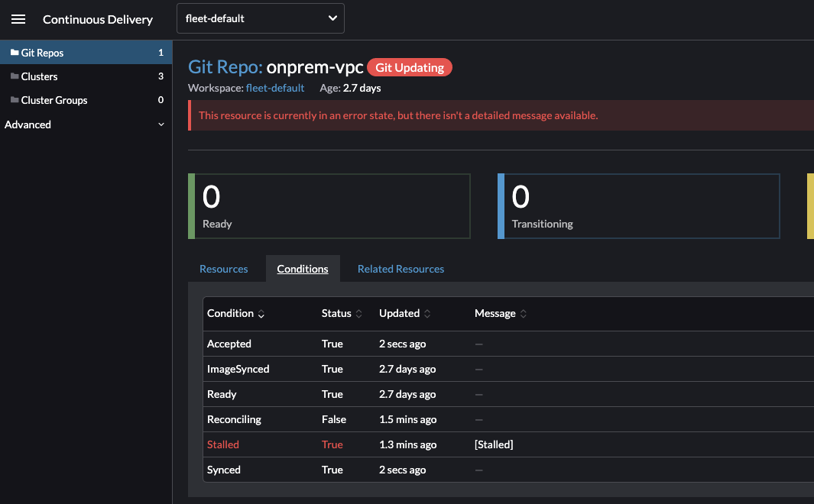
Task: Click the Message column sort icon
Action: tap(523, 313)
